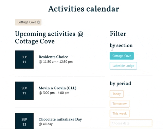Click the 3:00 pm - 4:00 pm time text
163x129 pixels.
[x=54, y=93]
